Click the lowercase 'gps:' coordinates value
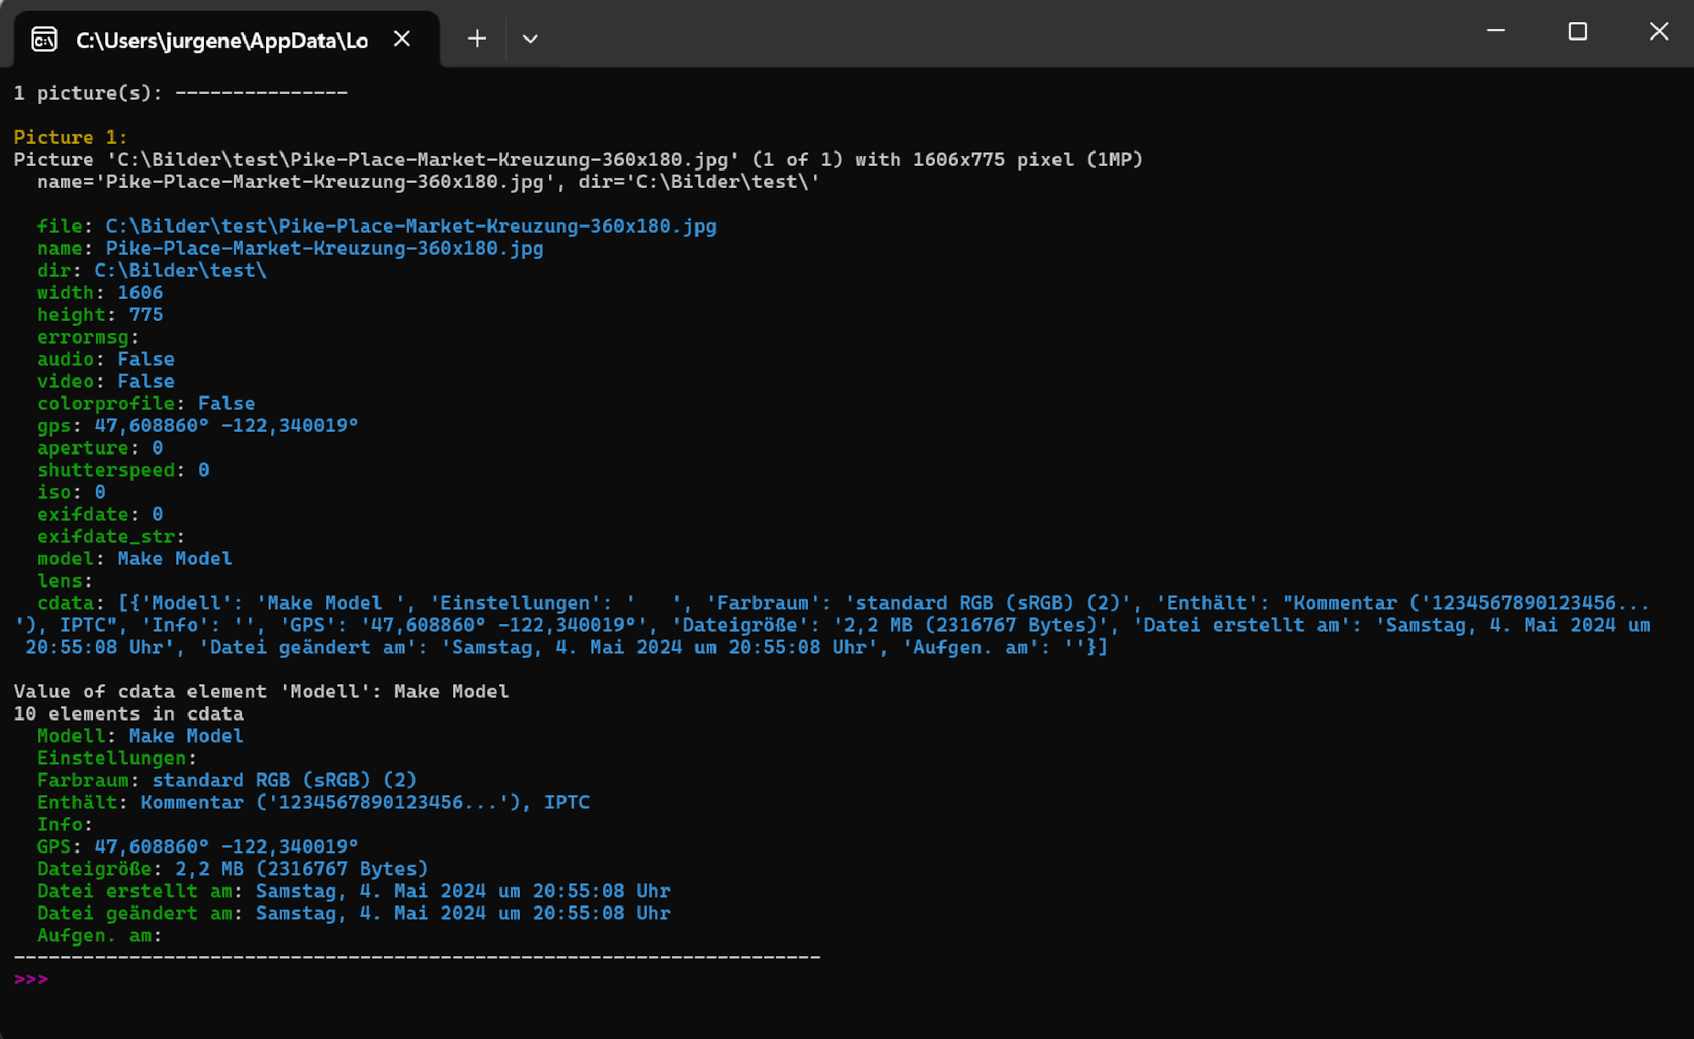Screen dimensions: 1694x1039 point(225,426)
